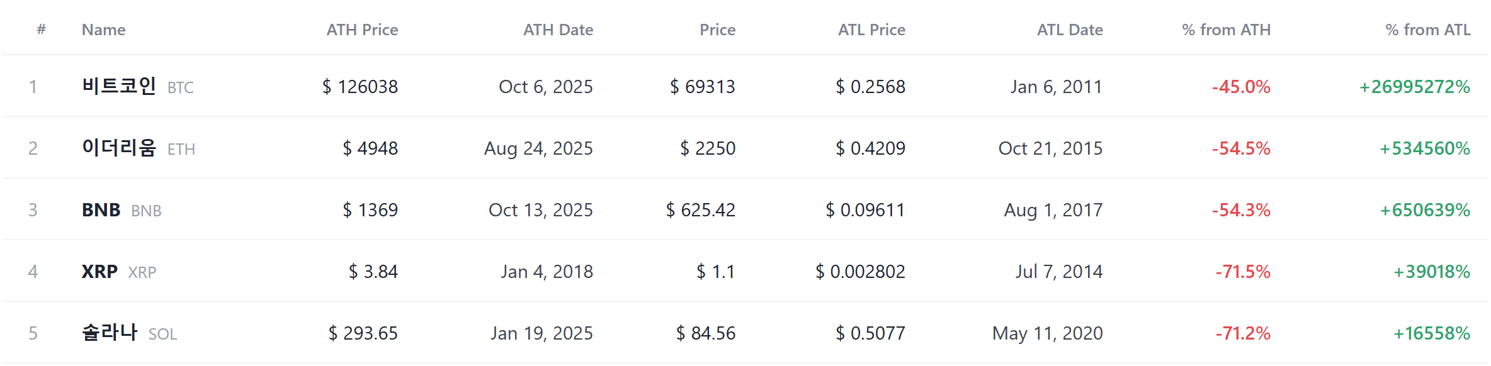This screenshot has width=1491, height=366.
Task: Click Ethereum's -54.5% from ATH value
Action: 1241,148
